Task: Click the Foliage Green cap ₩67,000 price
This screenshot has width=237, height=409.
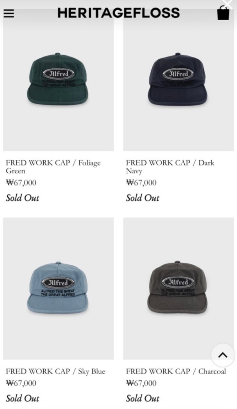Action: coord(21,183)
